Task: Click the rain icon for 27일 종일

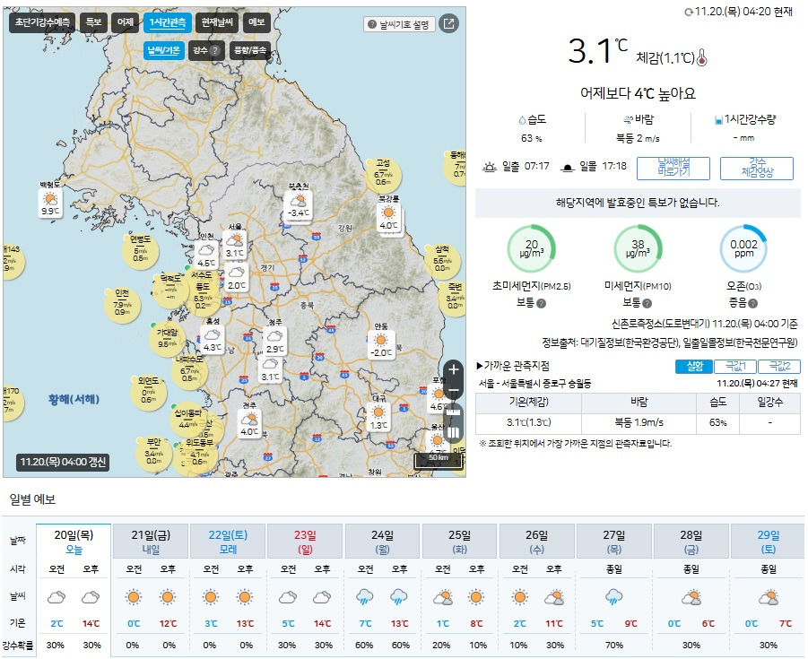Action: coord(613,597)
